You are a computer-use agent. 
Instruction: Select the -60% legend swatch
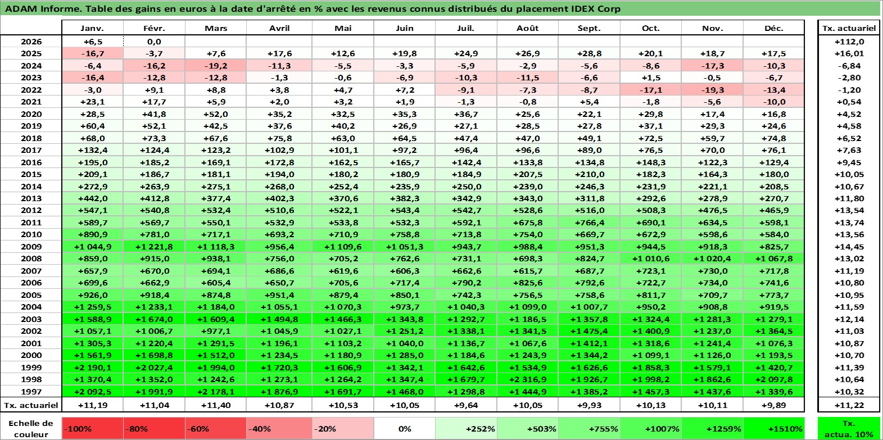pyautogui.click(x=216, y=428)
